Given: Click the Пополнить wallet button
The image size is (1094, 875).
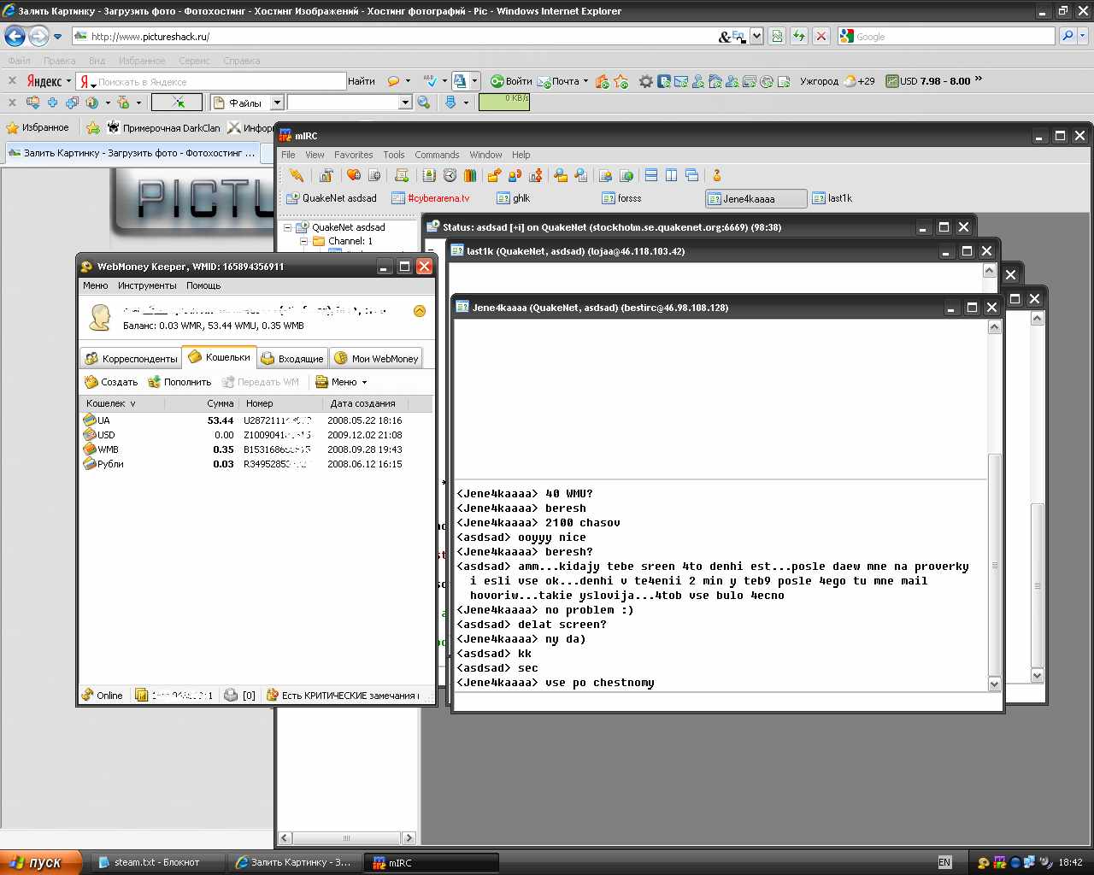Looking at the screenshot, I should (x=179, y=382).
